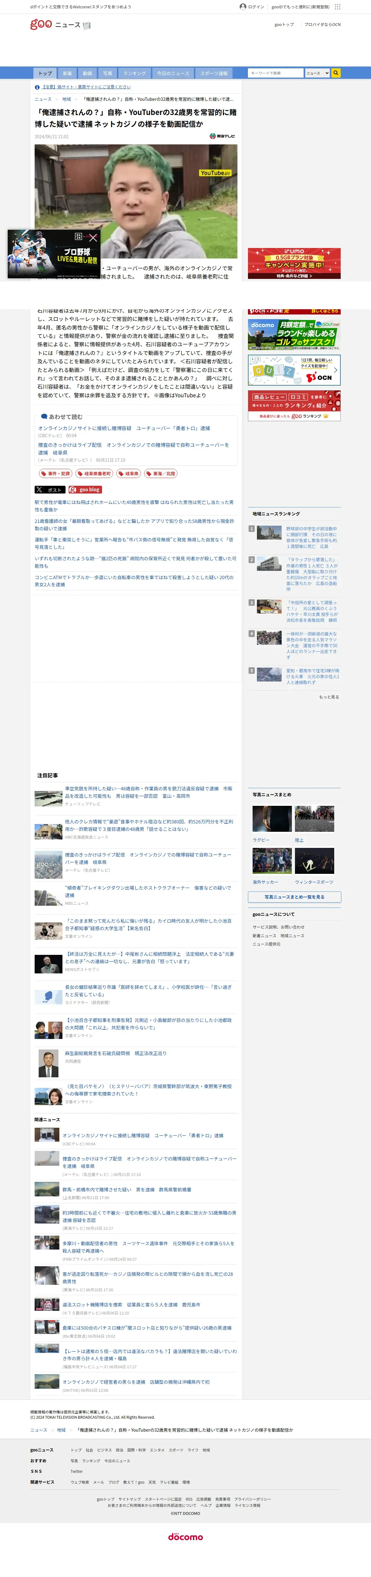Open 他人のクレカ情報 featured article thumbnail

coord(48,831)
